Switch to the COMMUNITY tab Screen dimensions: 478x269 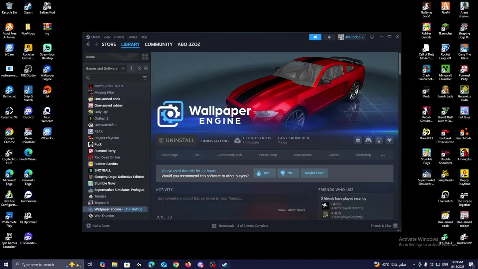159,44
